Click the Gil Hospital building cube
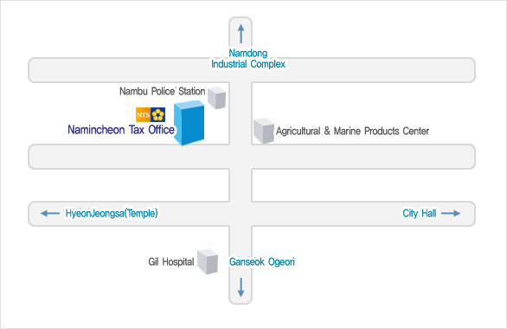The width and height of the screenshot is (507, 329). click(208, 261)
